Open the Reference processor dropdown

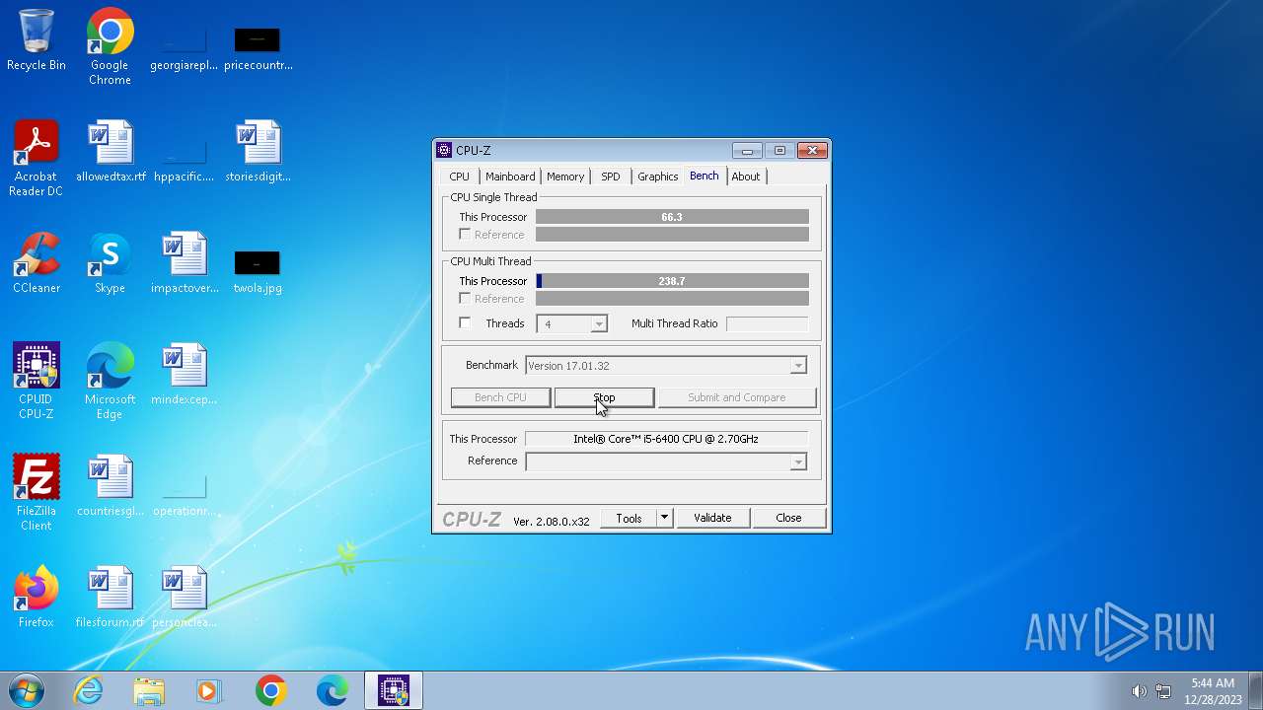797,461
